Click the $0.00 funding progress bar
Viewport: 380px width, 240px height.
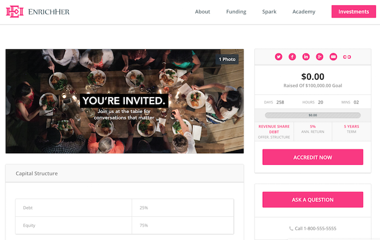(x=313, y=115)
